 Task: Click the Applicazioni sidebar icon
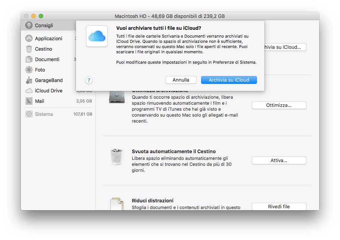tap(29, 38)
